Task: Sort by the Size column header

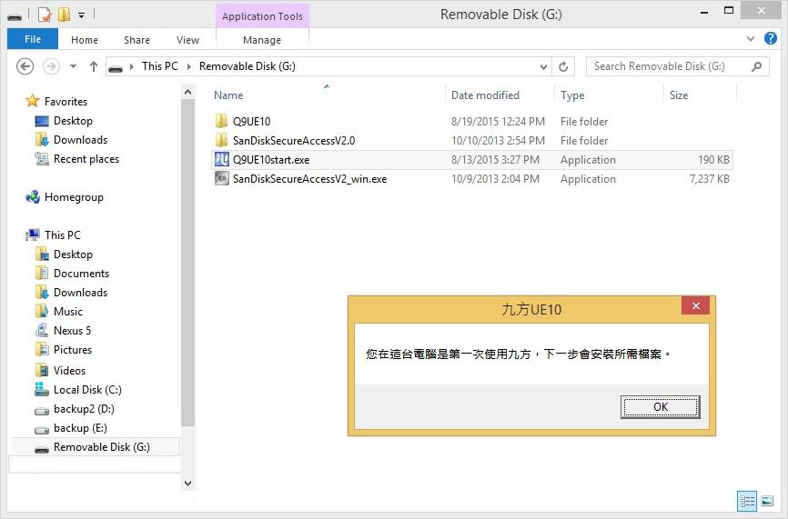Action: point(679,95)
